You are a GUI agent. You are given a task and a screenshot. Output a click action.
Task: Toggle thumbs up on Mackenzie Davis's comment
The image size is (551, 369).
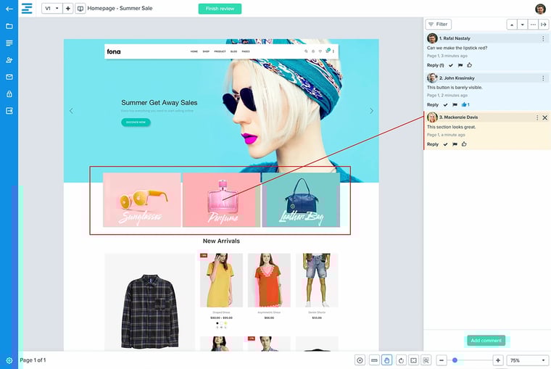coord(464,144)
